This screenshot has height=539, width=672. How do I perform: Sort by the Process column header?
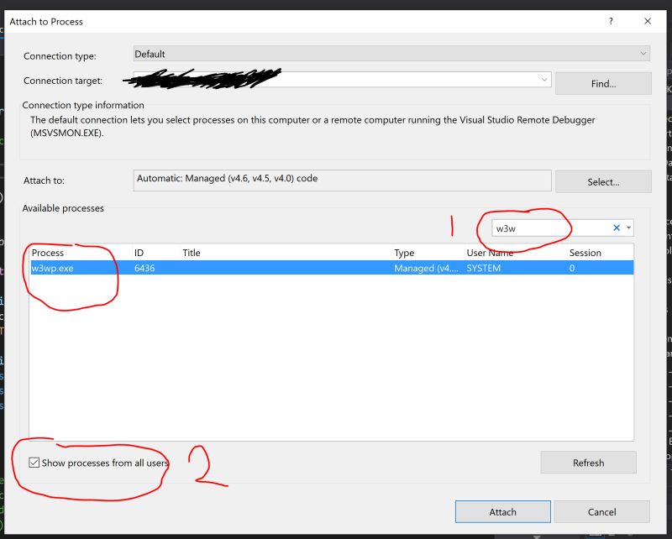pyautogui.click(x=48, y=253)
